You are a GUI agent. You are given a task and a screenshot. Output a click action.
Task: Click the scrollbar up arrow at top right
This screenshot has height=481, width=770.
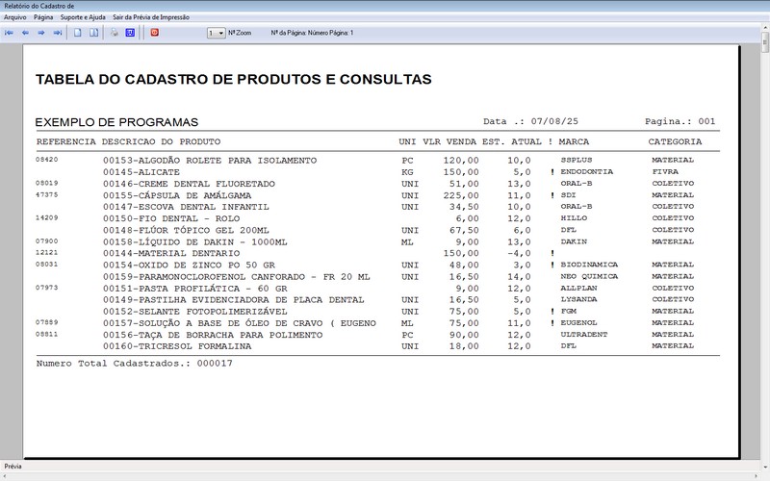(x=765, y=29)
